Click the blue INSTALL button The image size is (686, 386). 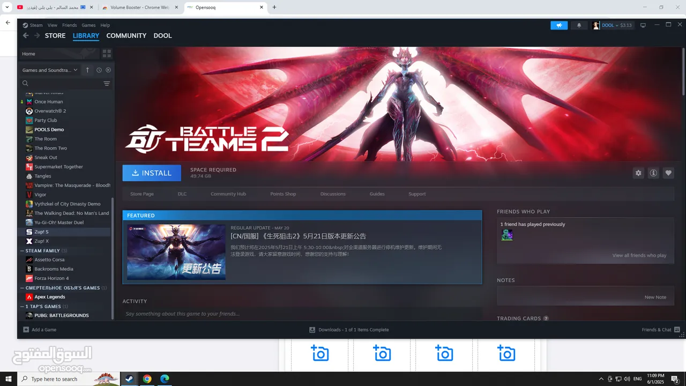click(x=152, y=173)
